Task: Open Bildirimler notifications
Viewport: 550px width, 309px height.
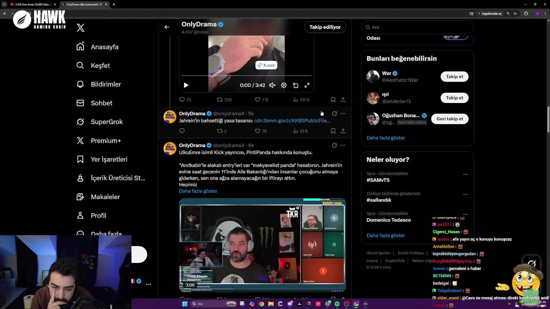Action: click(99, 84)
